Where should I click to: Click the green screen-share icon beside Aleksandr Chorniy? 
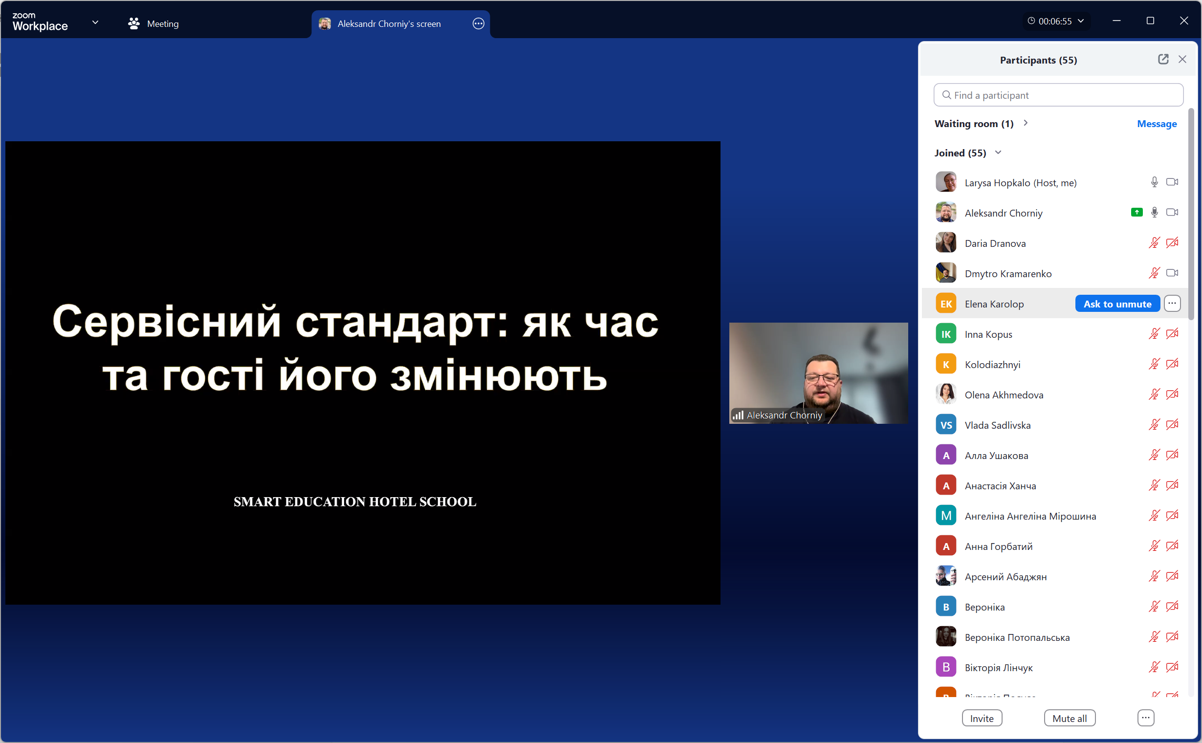point(1136,212)
